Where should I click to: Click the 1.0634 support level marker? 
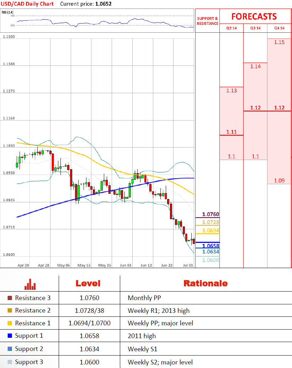tap(211, 252)
